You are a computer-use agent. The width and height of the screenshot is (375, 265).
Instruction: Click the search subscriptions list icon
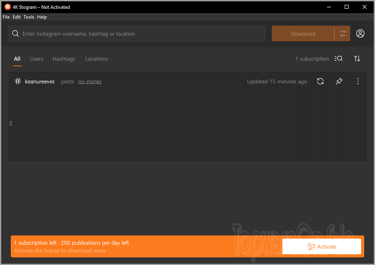pyautogui.click(x=338, y=58)
